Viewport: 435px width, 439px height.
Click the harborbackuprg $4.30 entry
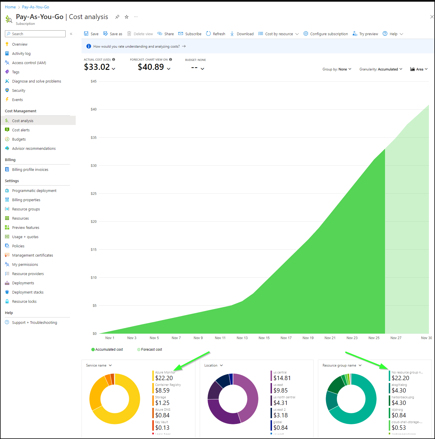click(402, 401)
